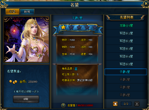The height and width of the screenshot is (110, 149).
Task: Select 军团长1星 in the prestige list
Action: click(x=126, y=33)
